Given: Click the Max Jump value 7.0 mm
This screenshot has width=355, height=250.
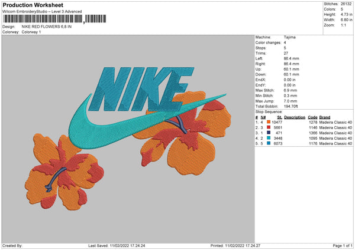Looking at the screenshot, I should [x=291, y=101].
